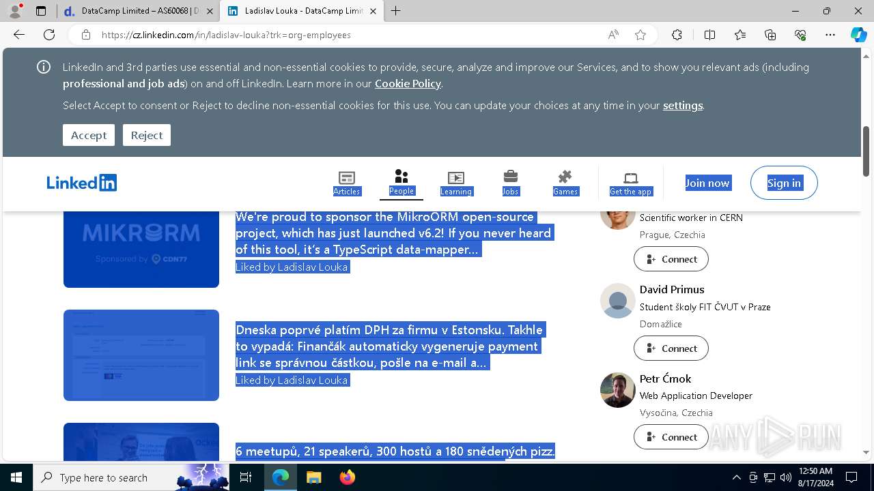Image resolution: width=874 pixels, height=491 pixels.
Task: Click the Windows taskbar search box
Action: click(131, 477)
